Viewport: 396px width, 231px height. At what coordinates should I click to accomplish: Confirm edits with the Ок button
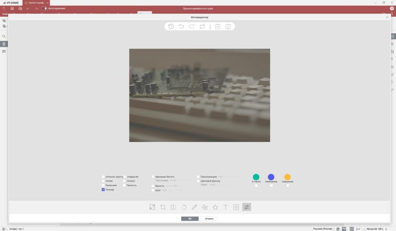[x=190, y=219]
